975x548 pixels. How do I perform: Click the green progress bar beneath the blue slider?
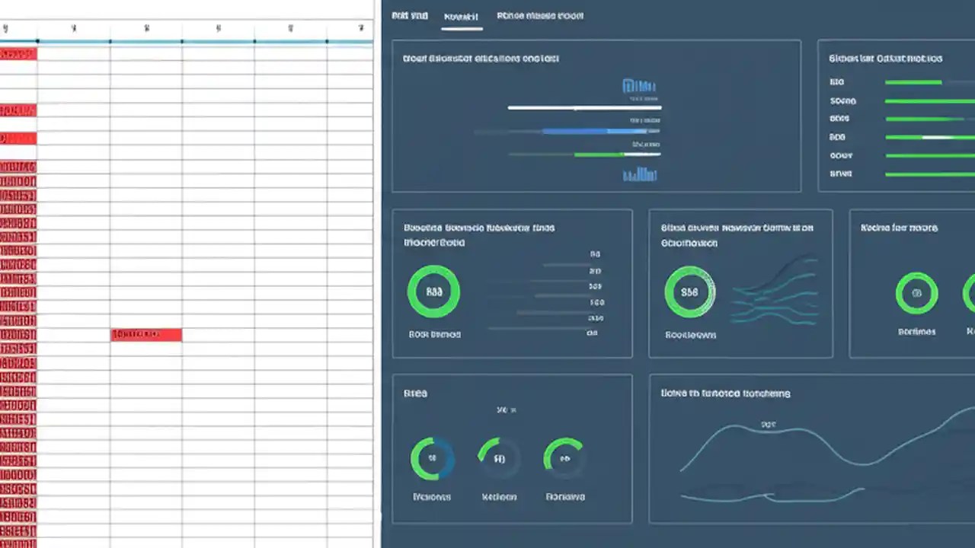click(x=598, y=154)
